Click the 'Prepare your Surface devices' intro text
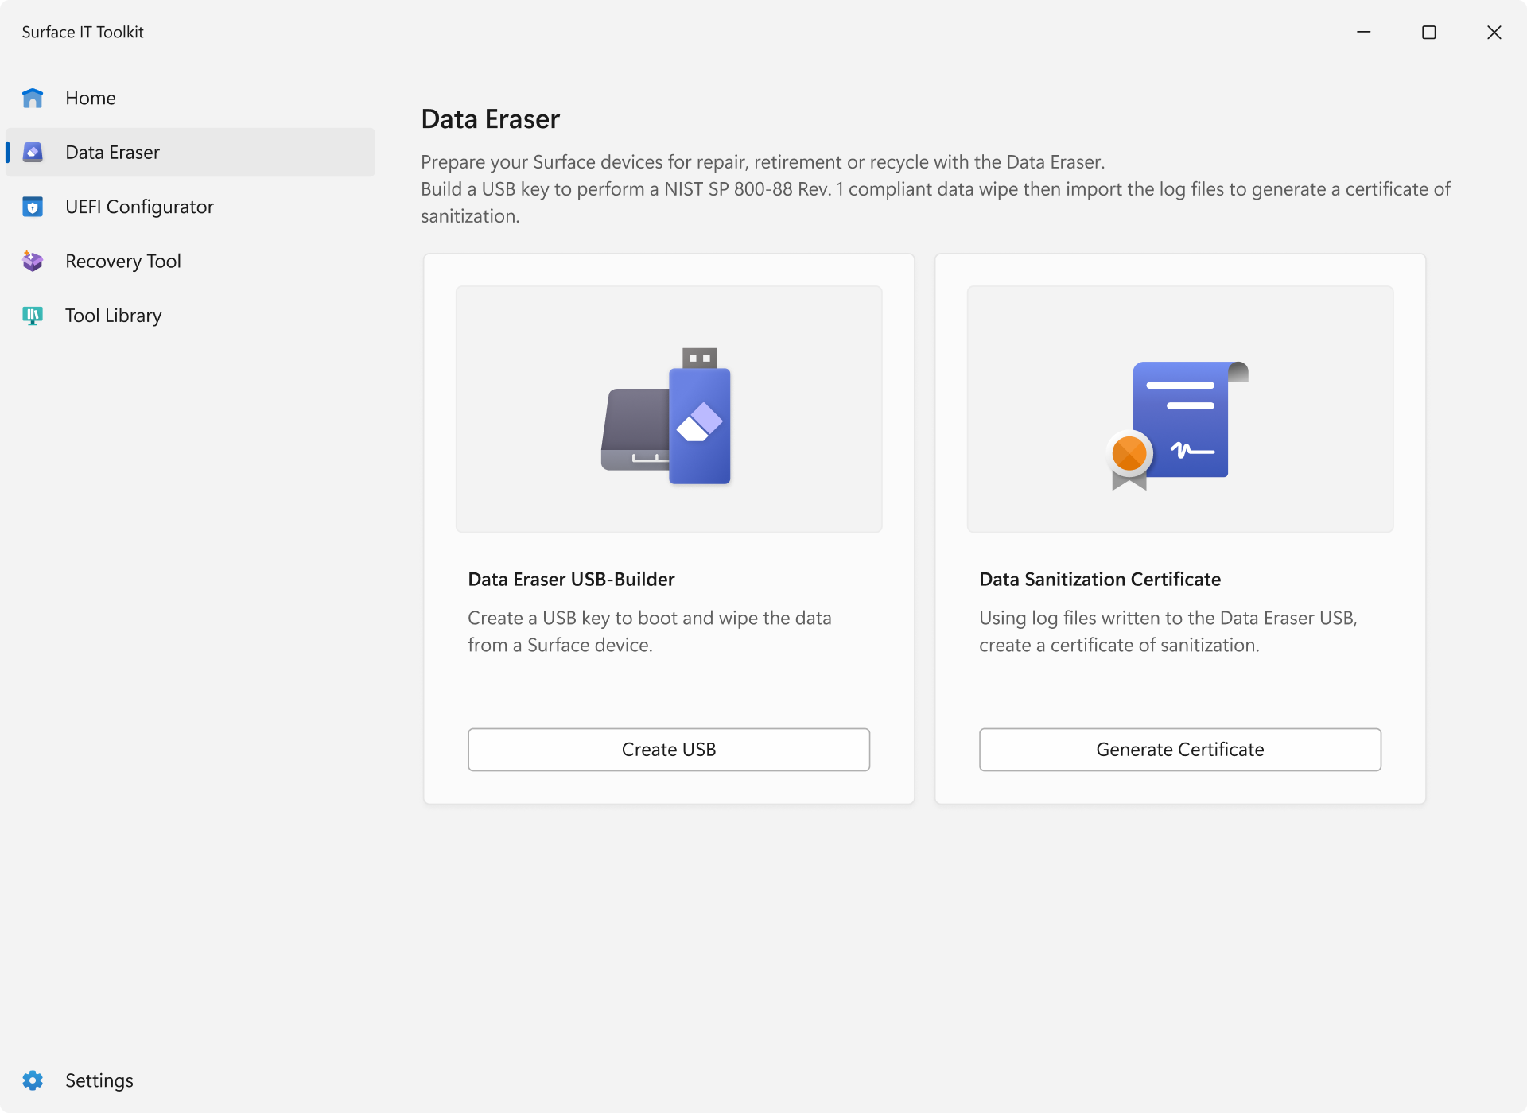 (936, 188)
